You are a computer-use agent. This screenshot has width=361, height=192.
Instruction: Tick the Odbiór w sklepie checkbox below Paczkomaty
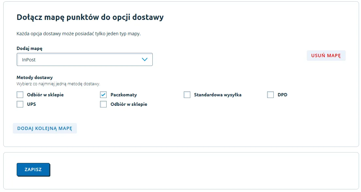[103, 104]
